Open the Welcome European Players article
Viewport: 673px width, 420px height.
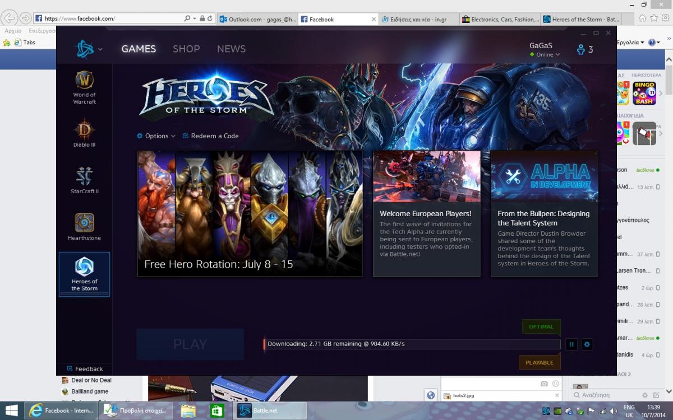[x=426, y=213]
